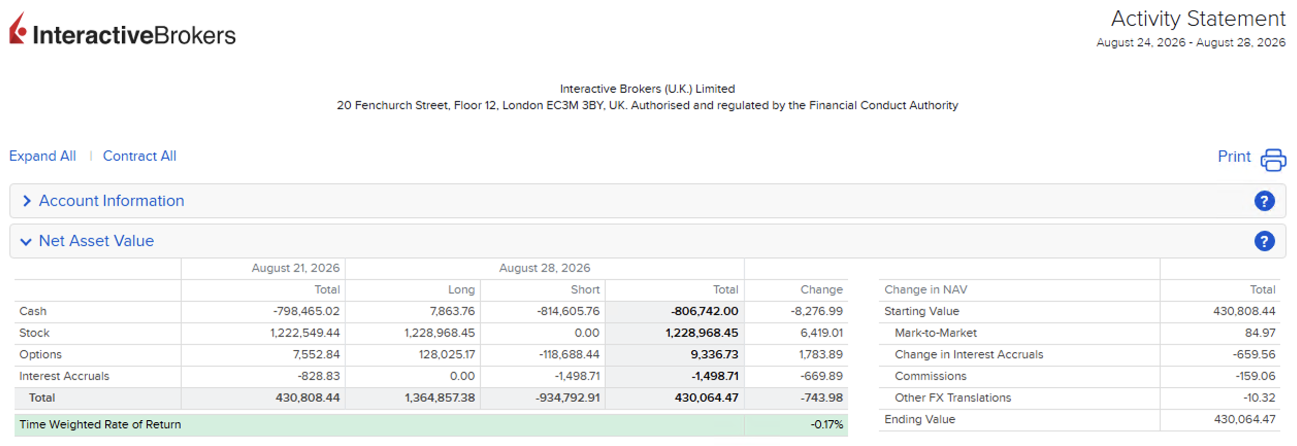
Task: Click the Net Asset Value section title
Action: [96, 241]
